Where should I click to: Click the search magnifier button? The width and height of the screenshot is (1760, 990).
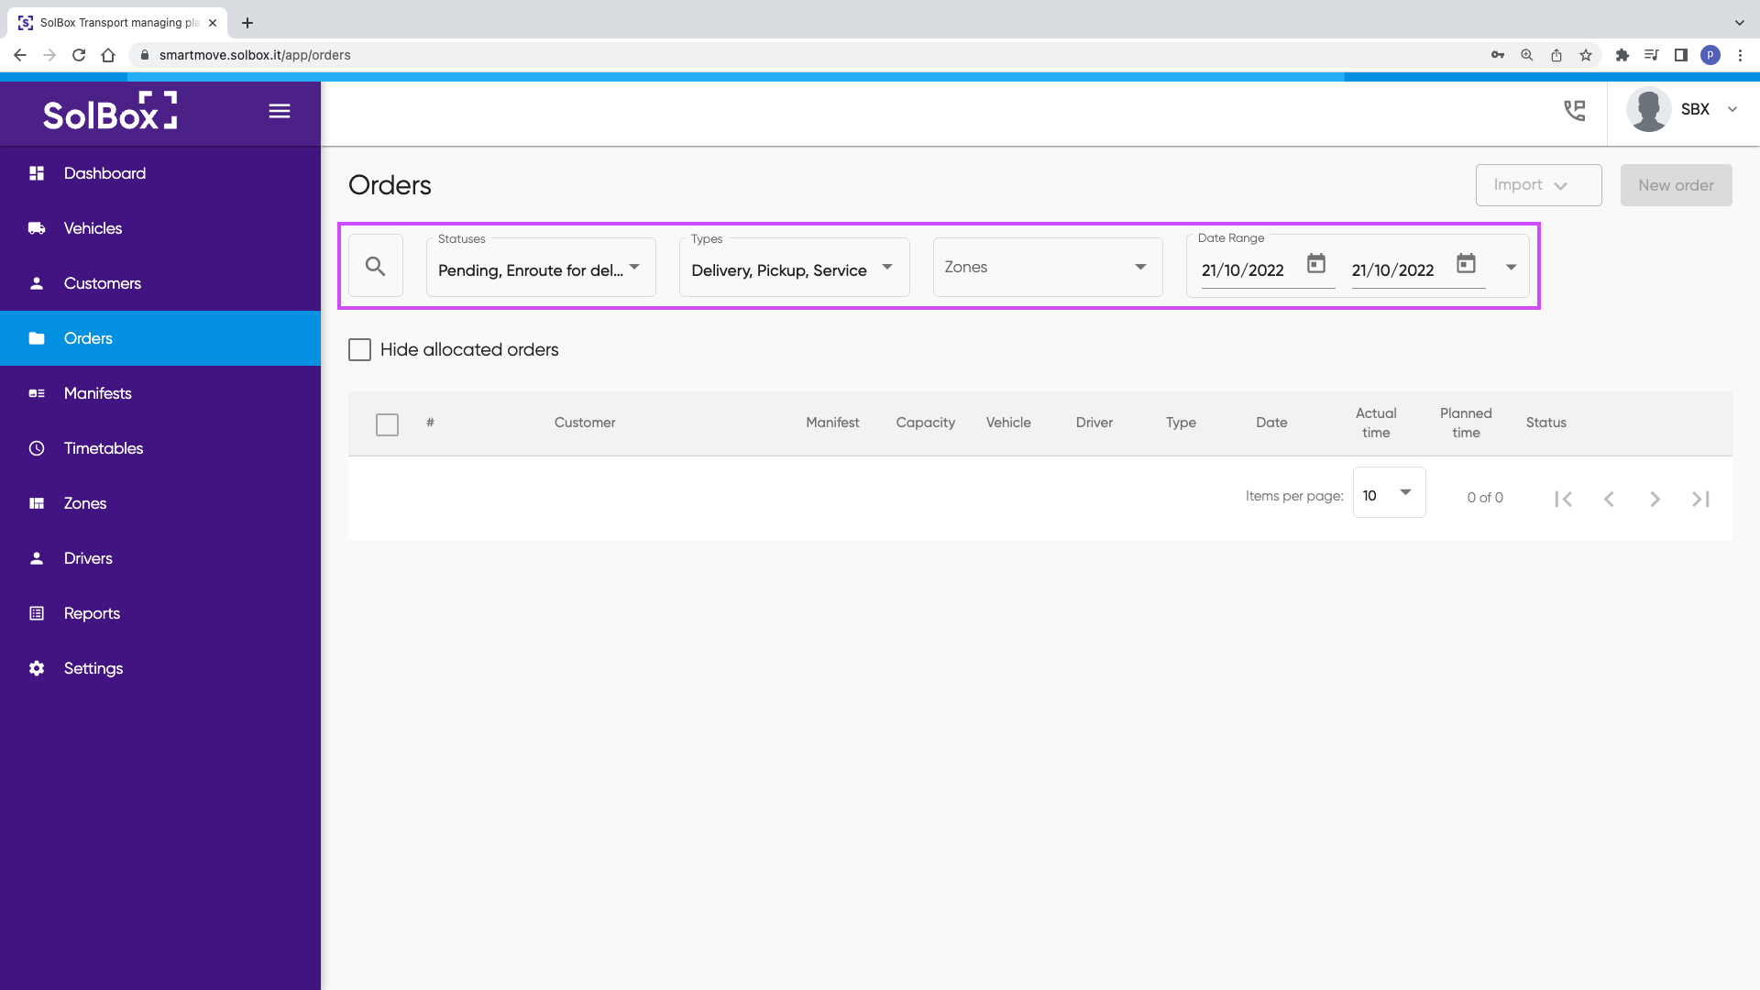click(376, 266)
